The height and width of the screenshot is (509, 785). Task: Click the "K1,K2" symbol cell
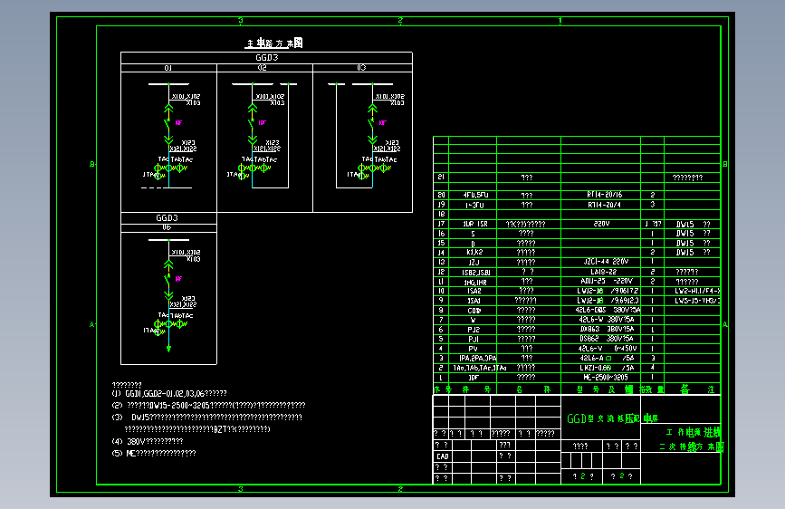click(474, 253)
